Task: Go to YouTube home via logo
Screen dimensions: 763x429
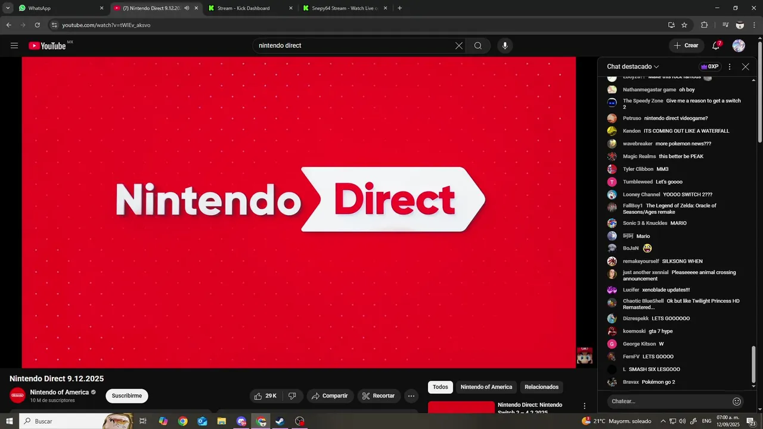Action: [47, 46]
